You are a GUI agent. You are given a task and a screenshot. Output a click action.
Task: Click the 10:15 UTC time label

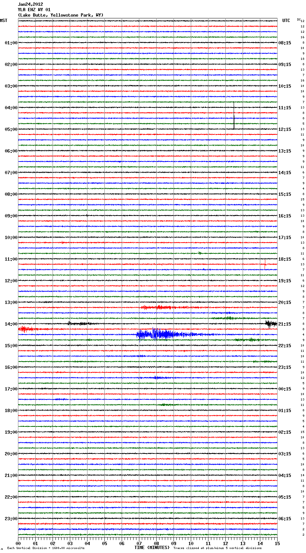(x=285, y=86)
